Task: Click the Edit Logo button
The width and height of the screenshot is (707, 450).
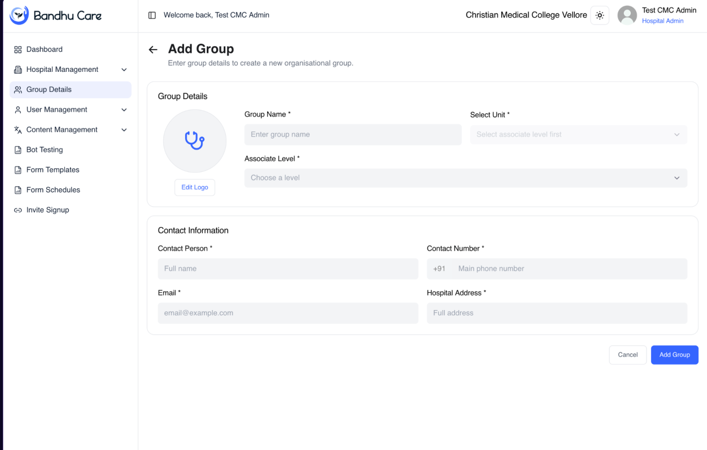Action: pyautogui.click(x=195, y=187)
